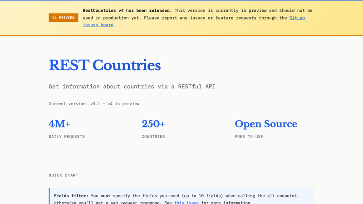The image size is (363, 204).
Task: Click the bold 'Fields filter:' text
Action: (x=71, y=196)
